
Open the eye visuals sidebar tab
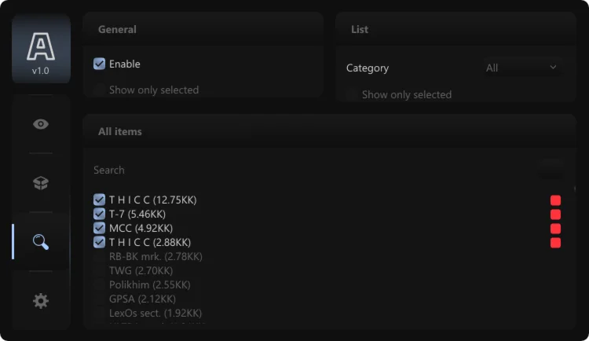click(x=41, y=124)
